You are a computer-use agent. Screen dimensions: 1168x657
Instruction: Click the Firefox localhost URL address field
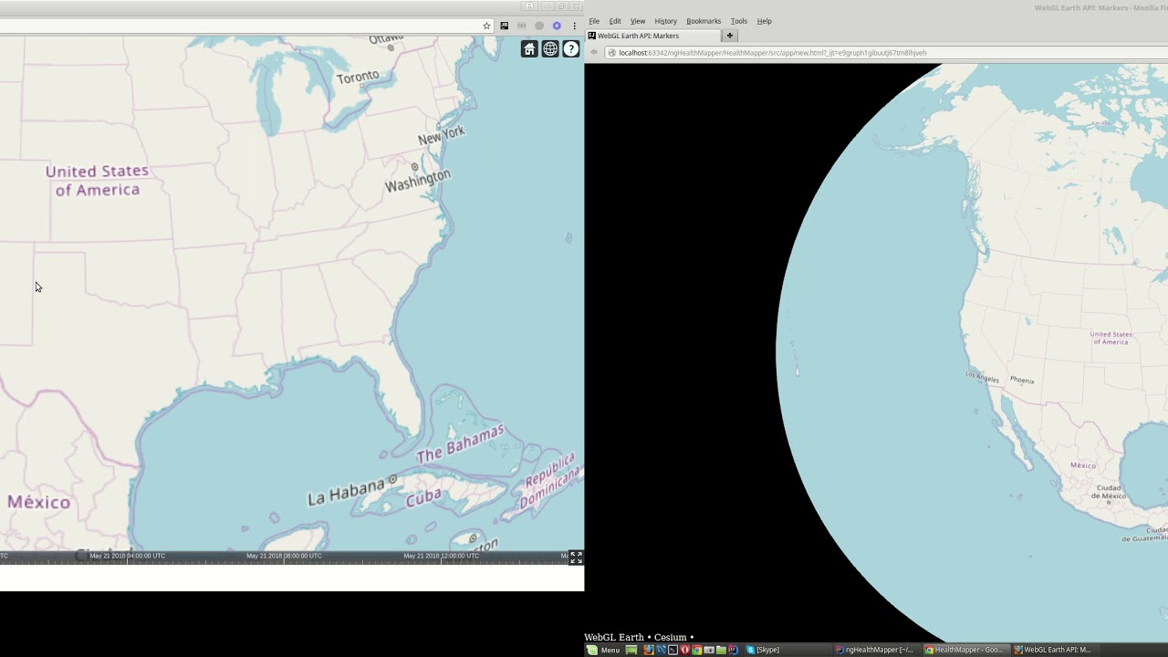pyautogui.click(x=885, y=53)
